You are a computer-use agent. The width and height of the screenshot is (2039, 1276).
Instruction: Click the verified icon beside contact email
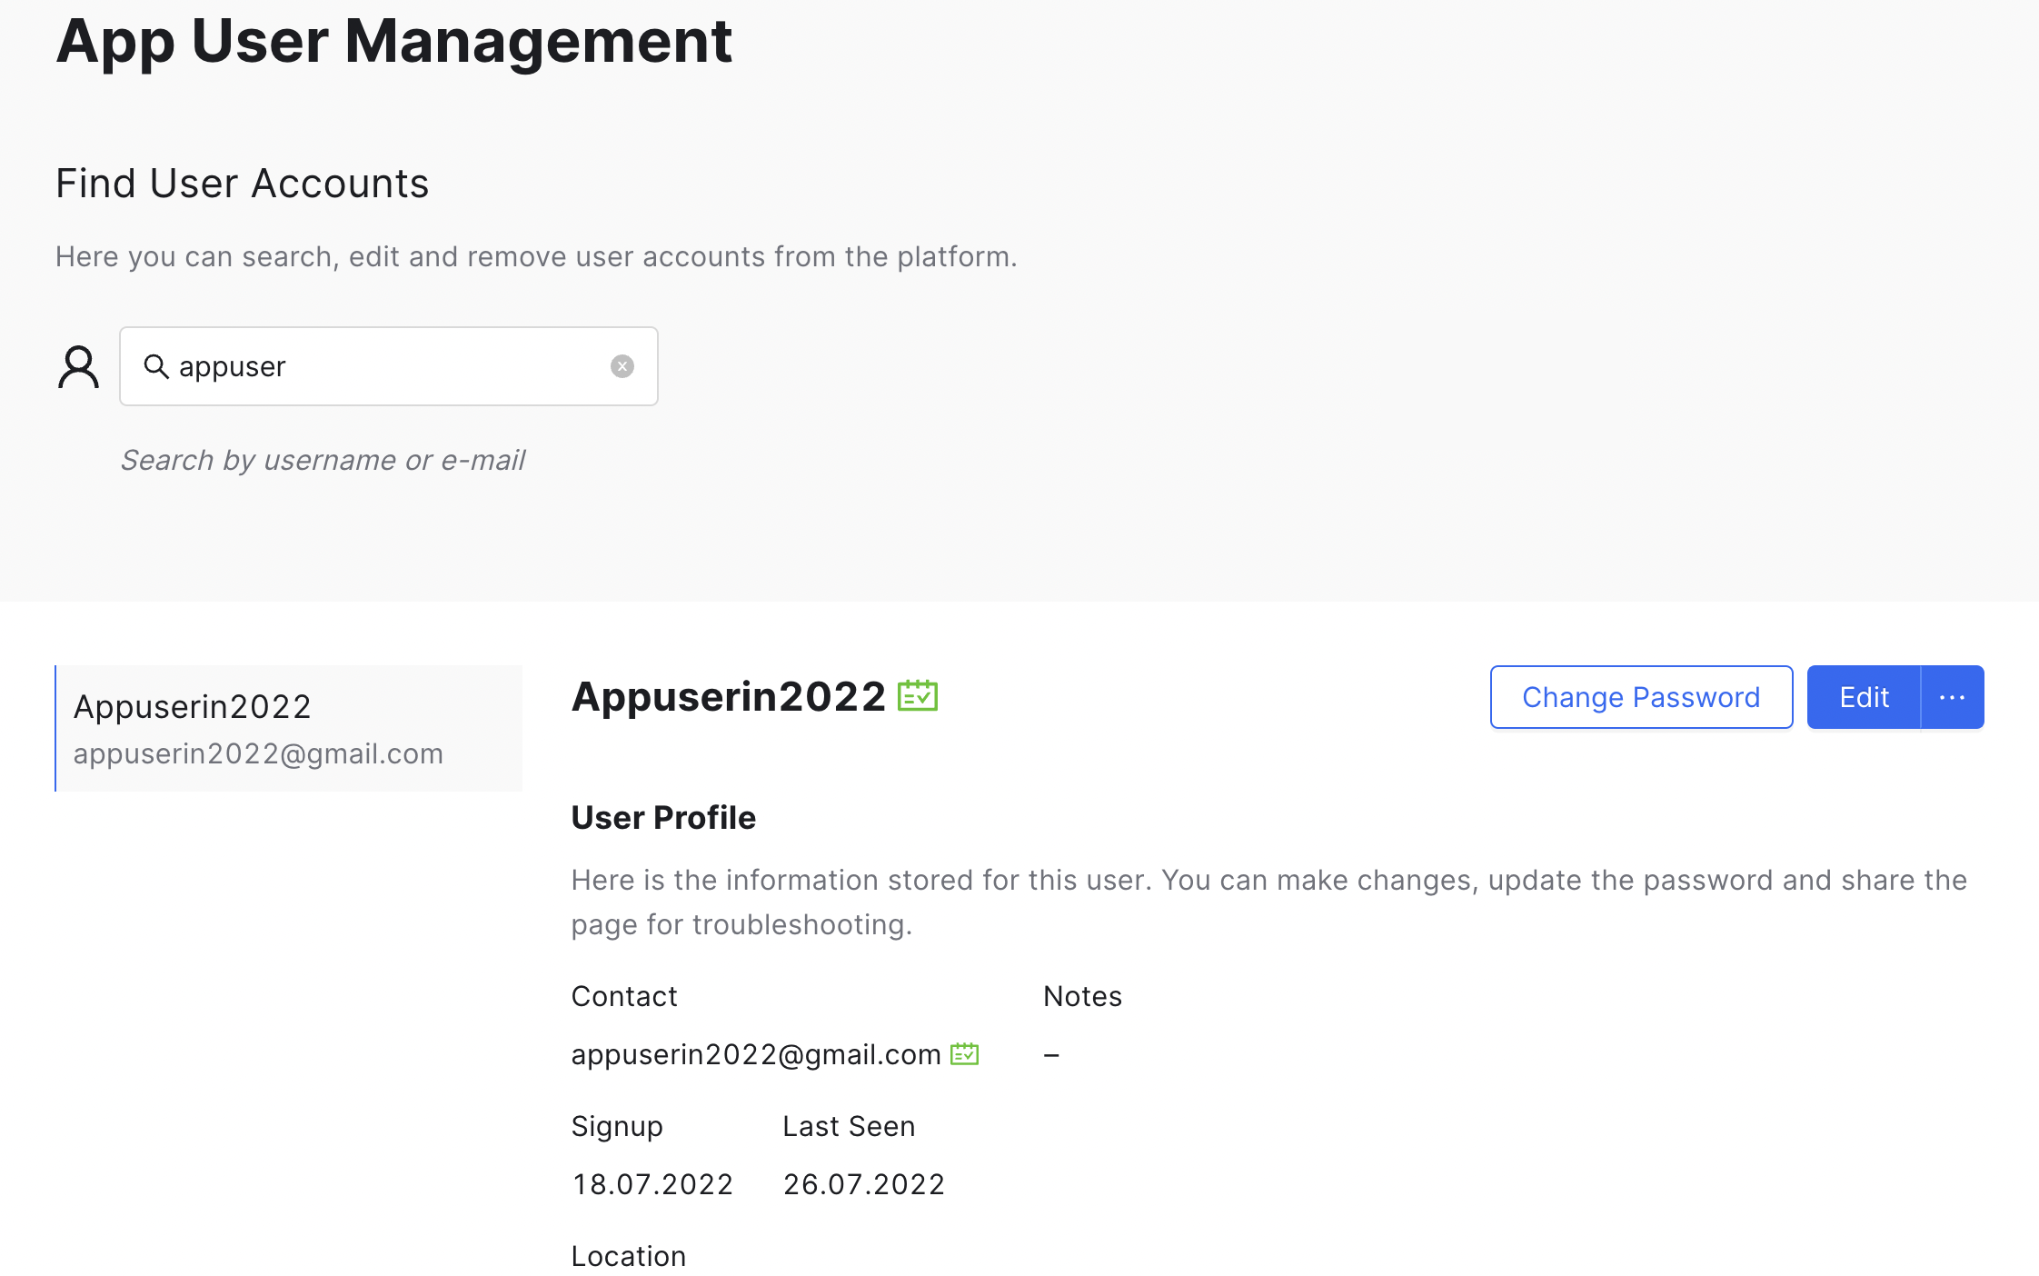(964, 1053)
